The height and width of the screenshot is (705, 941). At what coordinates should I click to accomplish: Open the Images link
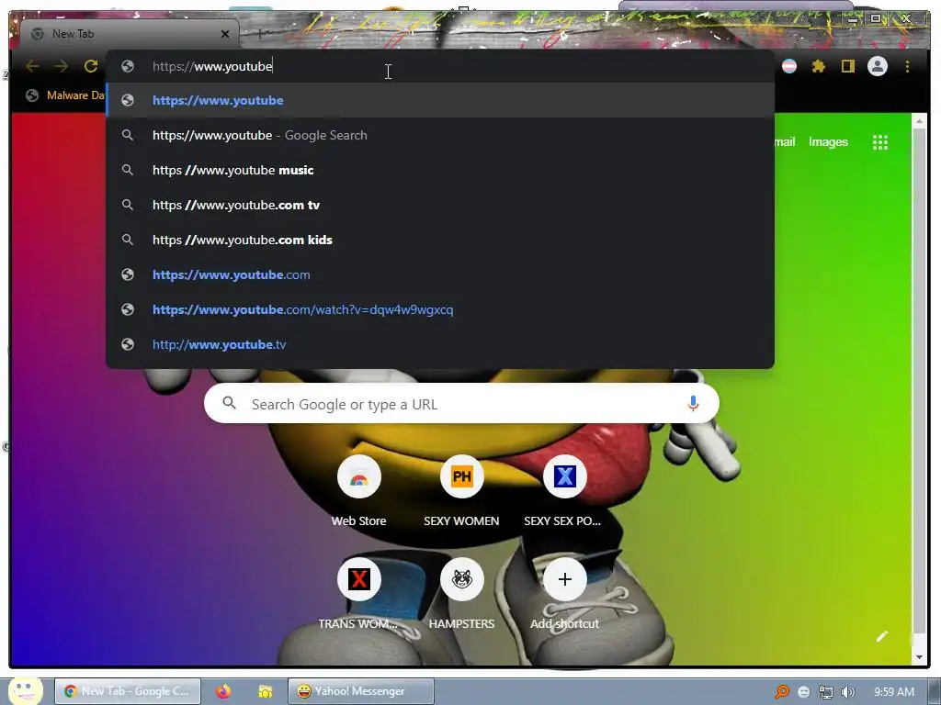(828, 142)
